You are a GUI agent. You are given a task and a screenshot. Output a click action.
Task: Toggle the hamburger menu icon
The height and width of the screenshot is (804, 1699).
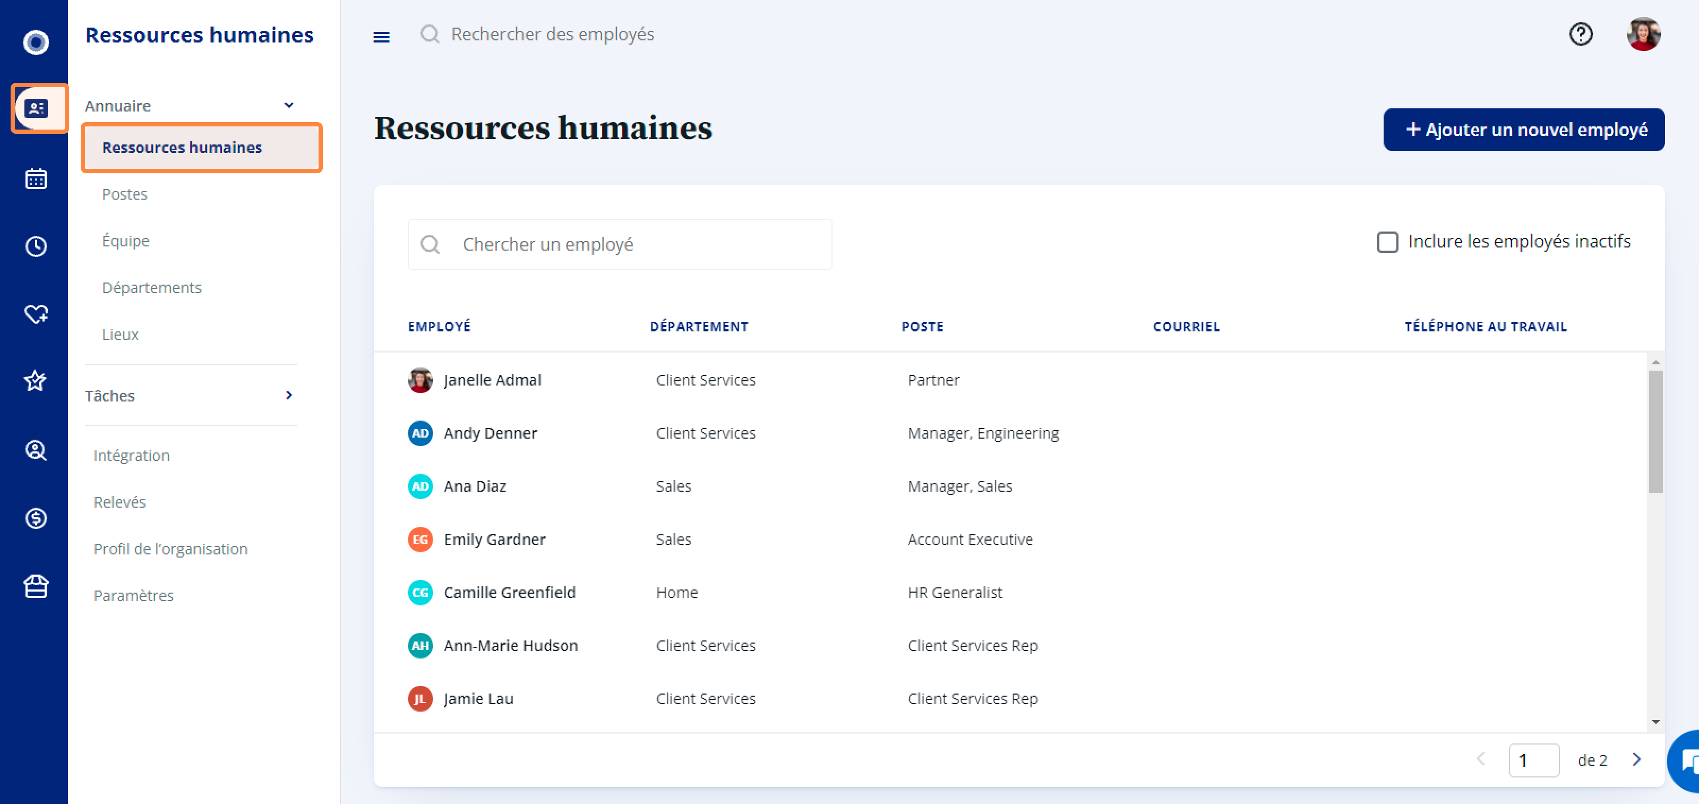pyautogui.click(x=381, y=37)
